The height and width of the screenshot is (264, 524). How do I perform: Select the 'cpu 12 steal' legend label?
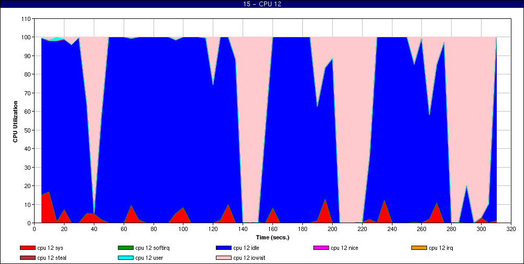coord(52,258)
